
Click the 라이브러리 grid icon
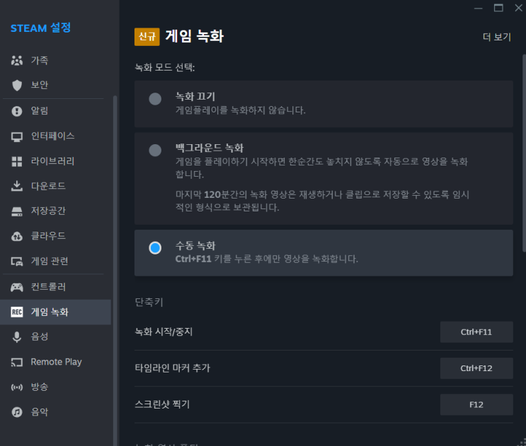click(17, 161)
